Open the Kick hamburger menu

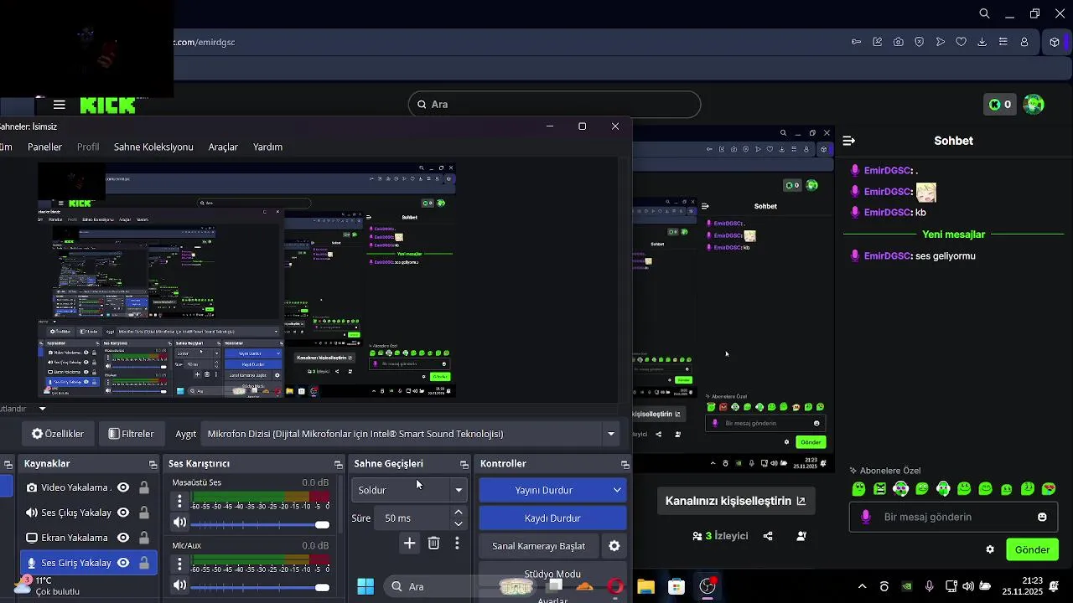pyautogui.click(x=59, y=105)
